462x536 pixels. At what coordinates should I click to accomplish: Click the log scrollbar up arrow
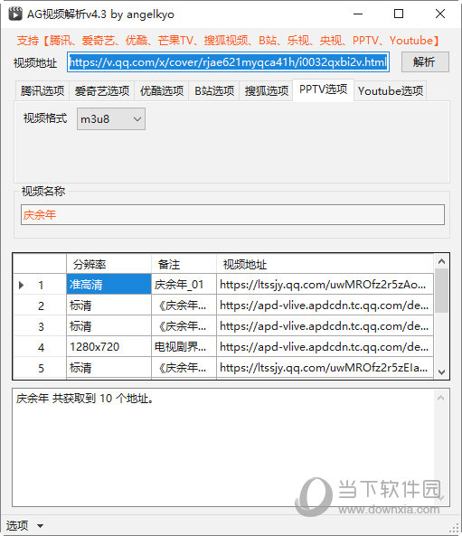(441, 398)
